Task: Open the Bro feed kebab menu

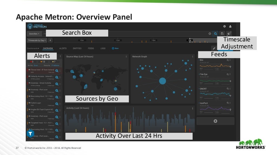Action: point(230,60)
